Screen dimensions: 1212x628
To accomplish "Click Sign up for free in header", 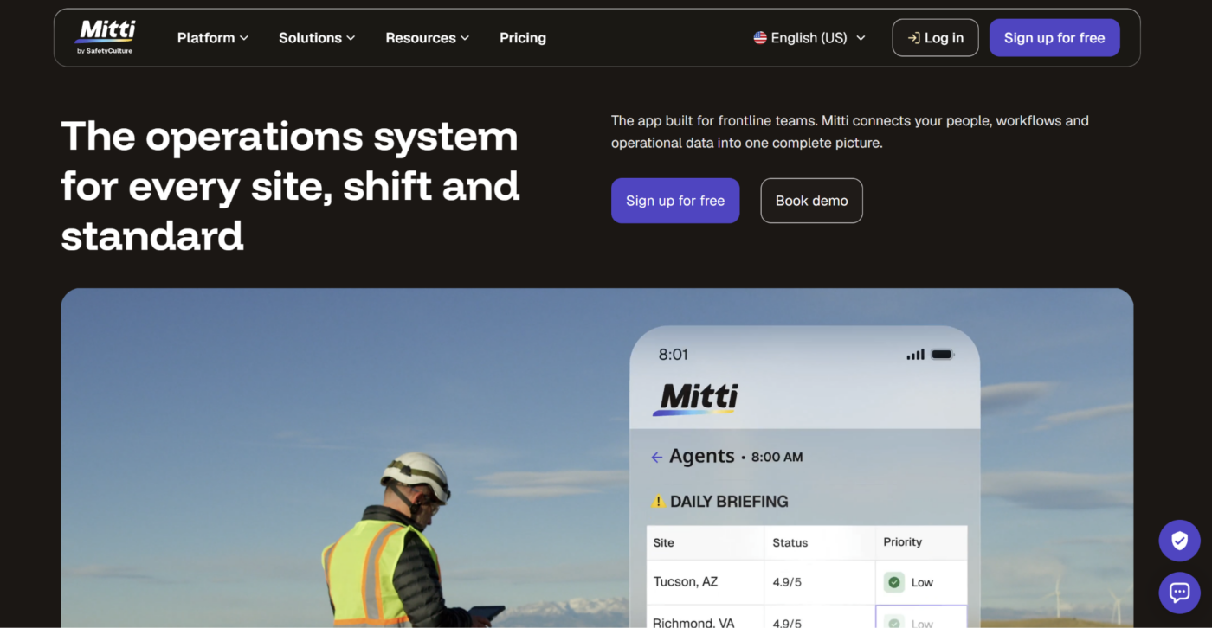I will (x=1054, y=38).
